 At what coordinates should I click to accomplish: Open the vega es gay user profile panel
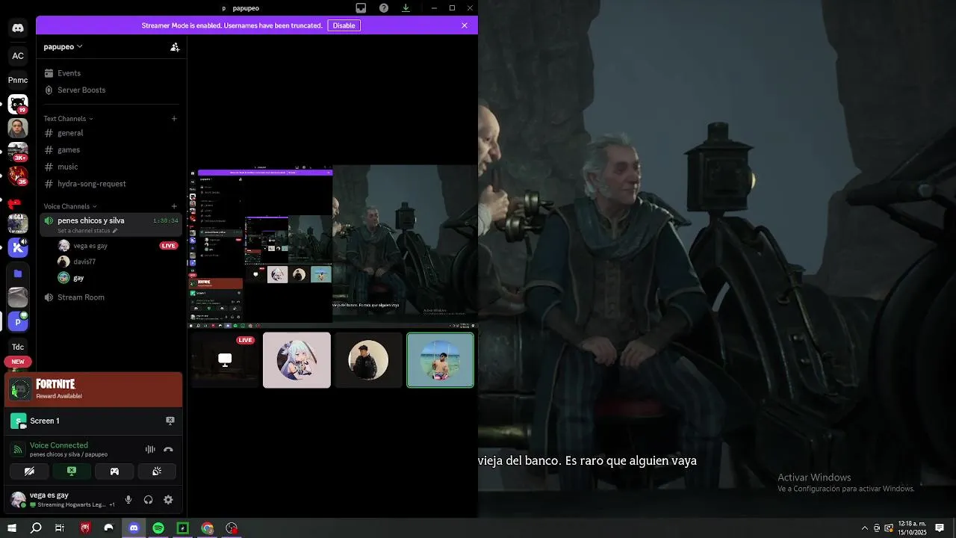pos(63,499)
